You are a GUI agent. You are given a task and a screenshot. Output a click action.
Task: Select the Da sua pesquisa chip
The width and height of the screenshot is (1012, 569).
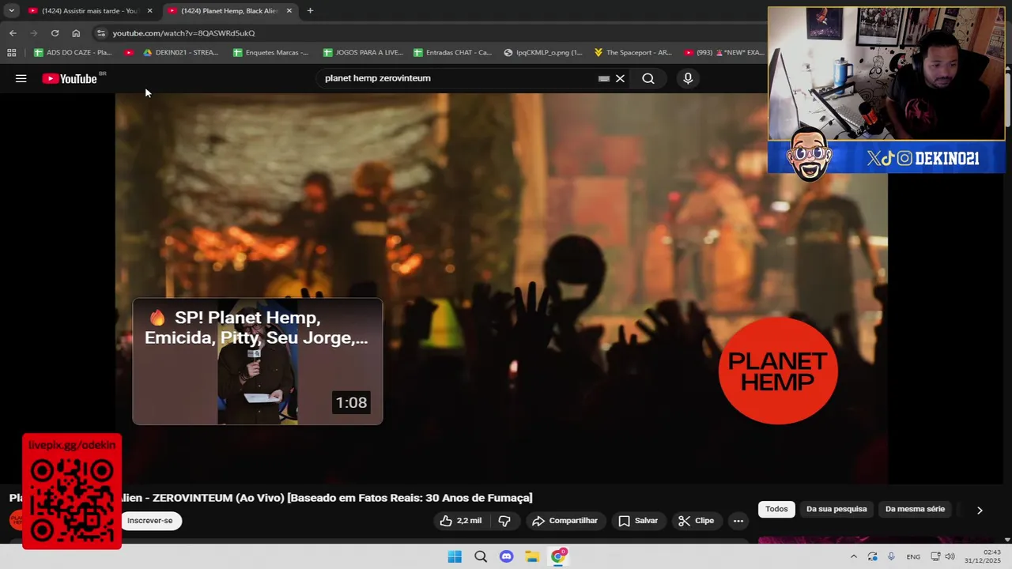coord(836,509)
